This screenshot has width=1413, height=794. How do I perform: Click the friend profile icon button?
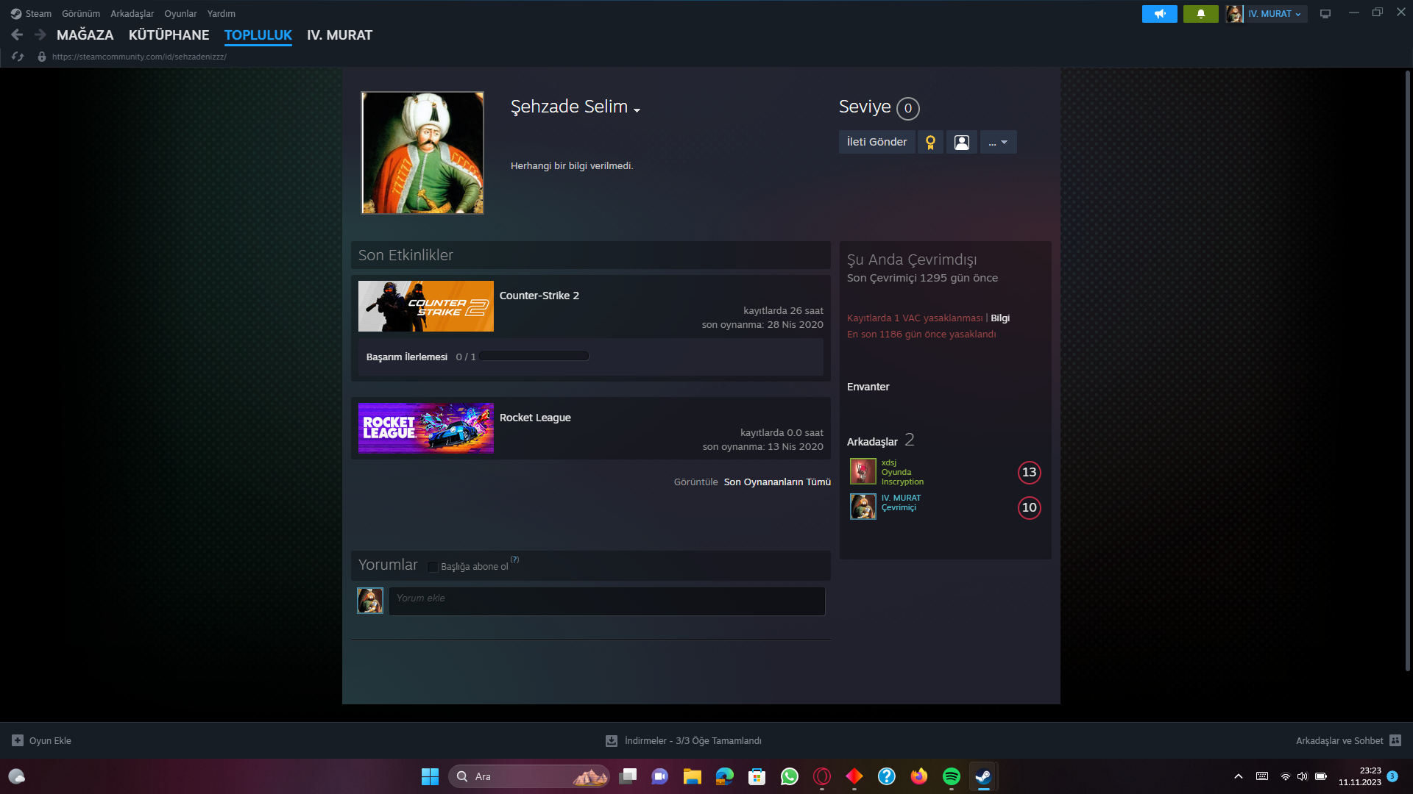[x=961, y=143]
